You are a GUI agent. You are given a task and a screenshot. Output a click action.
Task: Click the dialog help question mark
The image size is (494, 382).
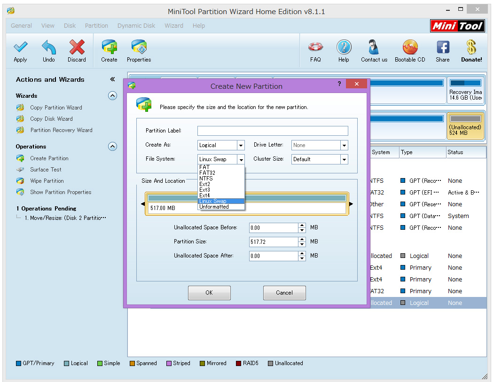point(339,84)
